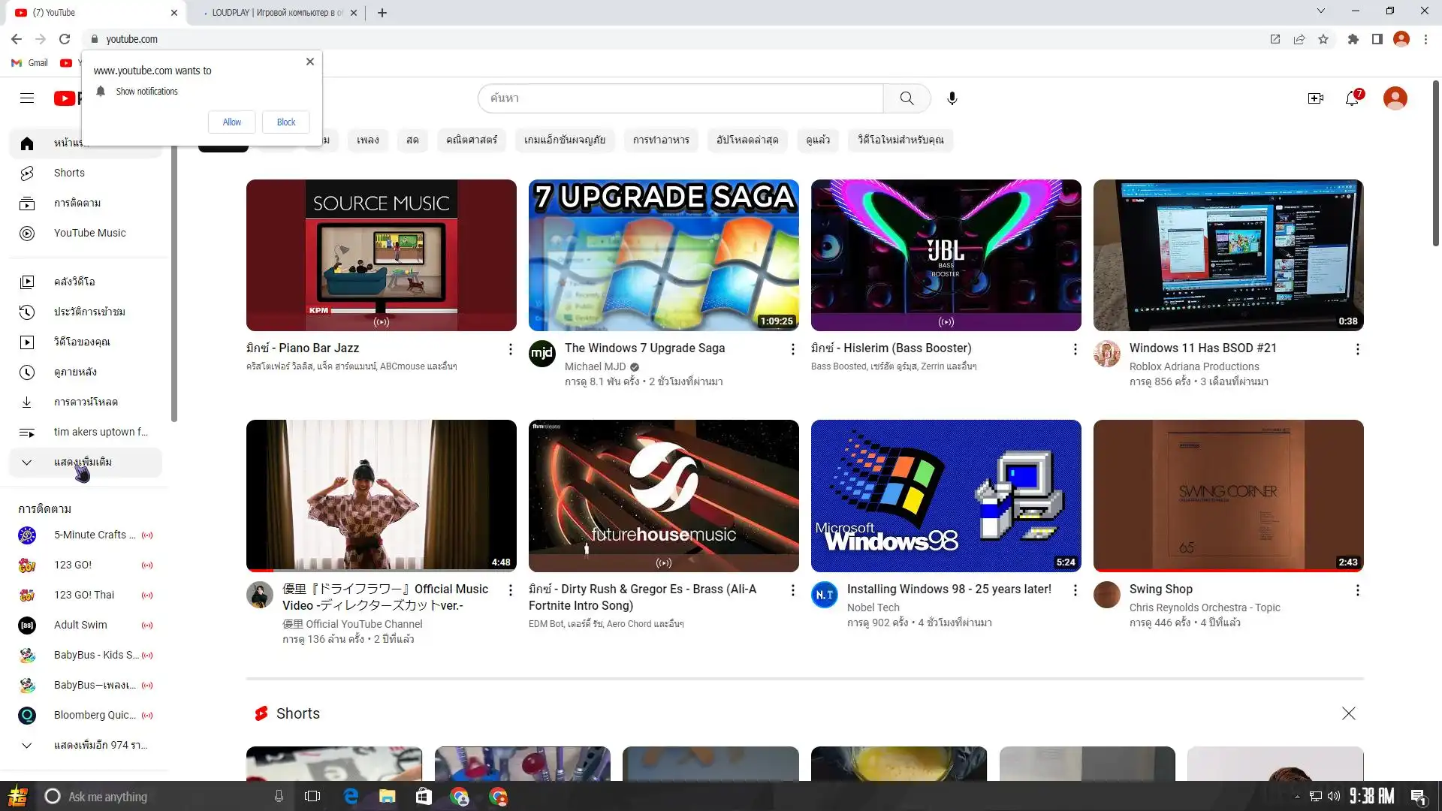The height and width of the screenshot is (811, 1442).
Task: Open Installing Windows 98 video thumbnail
Action: coord(946,496)
